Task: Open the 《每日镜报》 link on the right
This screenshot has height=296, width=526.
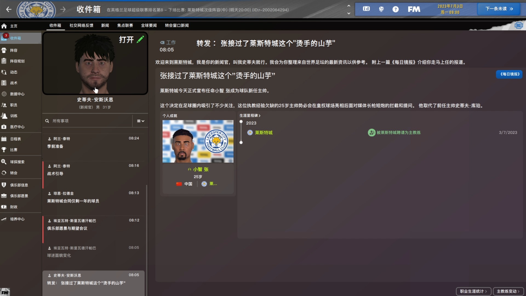Action: coord(509,74)
